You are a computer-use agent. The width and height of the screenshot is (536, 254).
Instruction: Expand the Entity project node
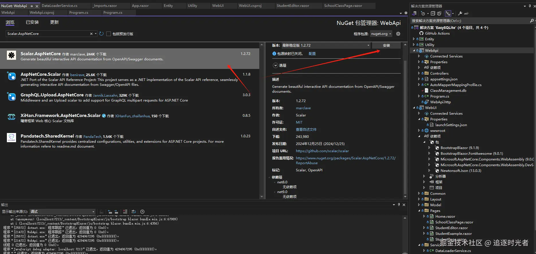[414, 39]
